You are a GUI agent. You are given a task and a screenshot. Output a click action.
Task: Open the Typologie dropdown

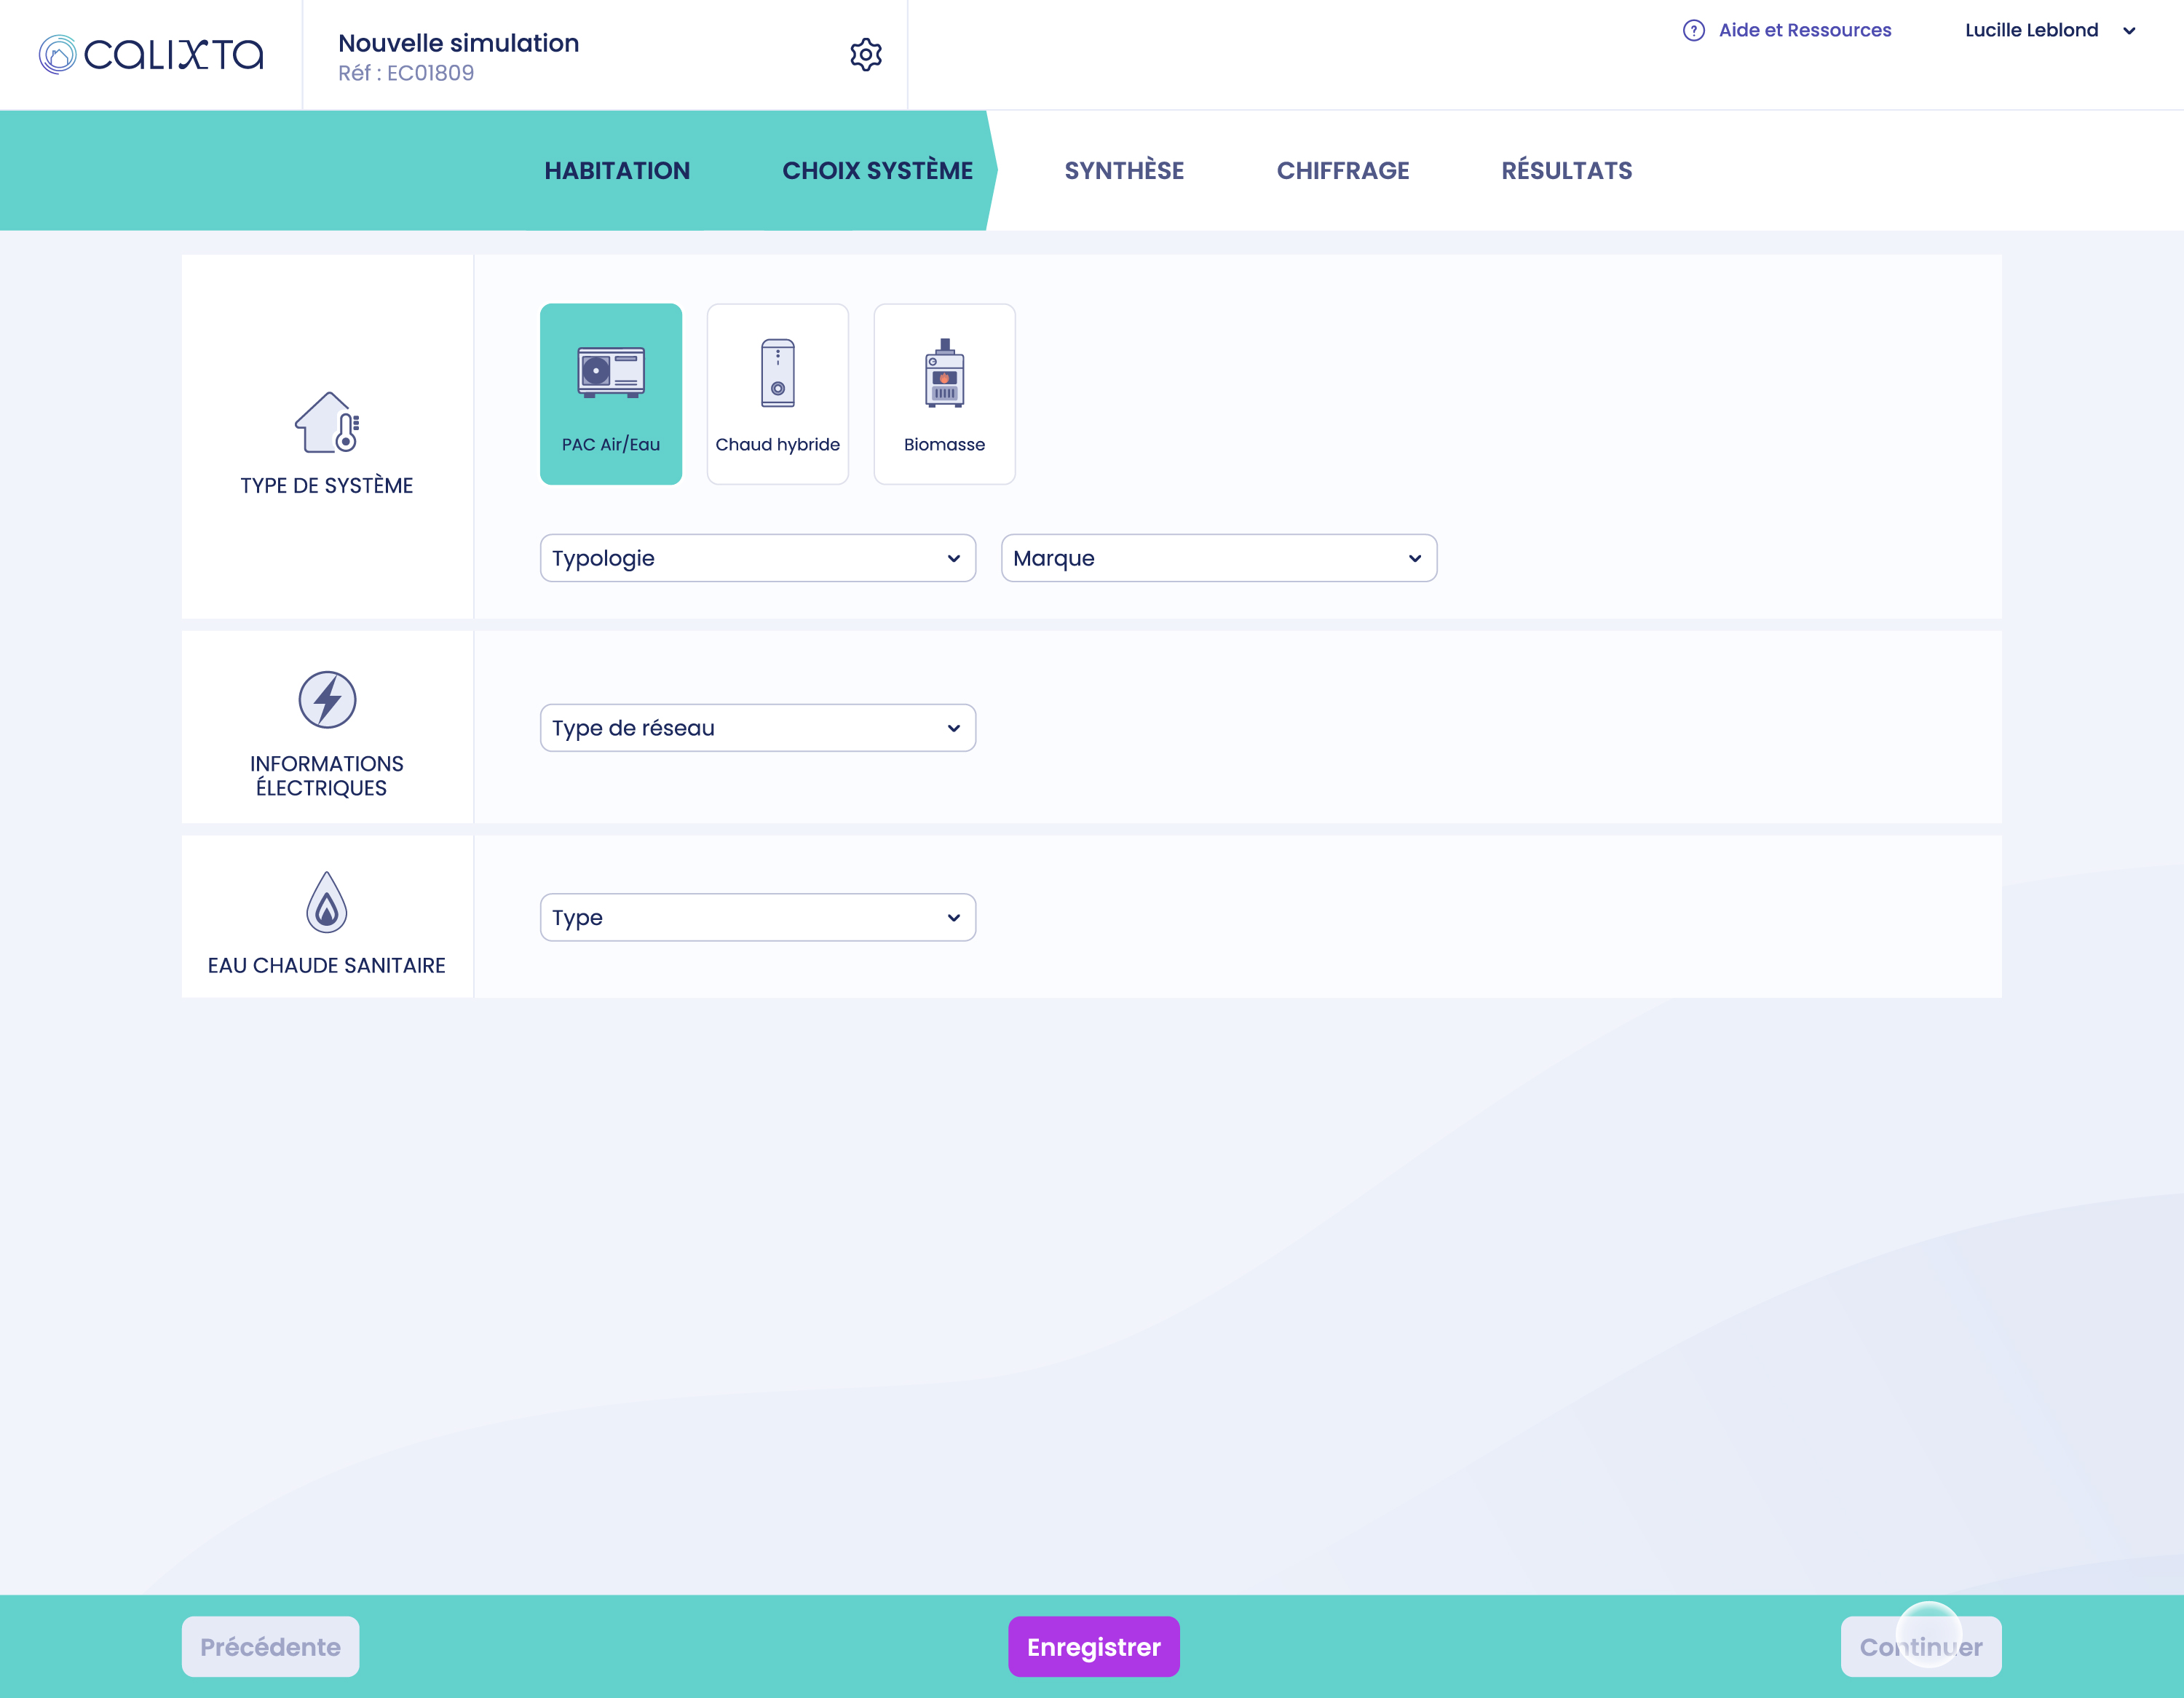(758, 558)
